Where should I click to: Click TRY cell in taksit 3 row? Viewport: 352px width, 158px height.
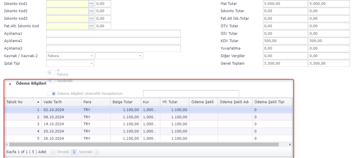tap(96, 124)
